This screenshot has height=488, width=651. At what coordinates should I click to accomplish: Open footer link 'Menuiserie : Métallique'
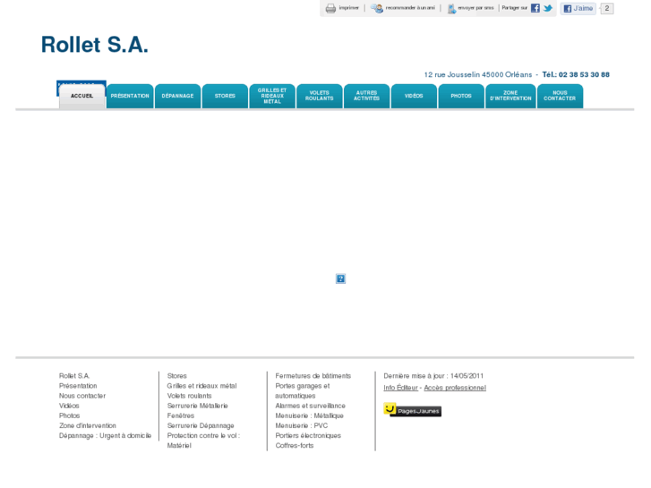(x=309, y=415)
